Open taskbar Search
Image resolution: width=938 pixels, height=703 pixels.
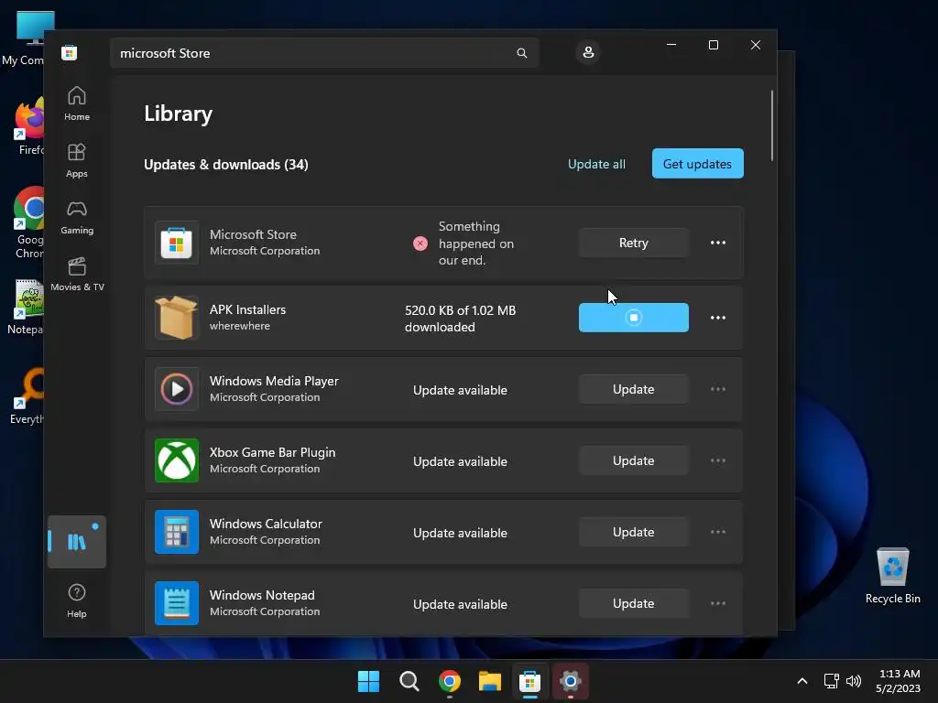[x=409, y=681]
